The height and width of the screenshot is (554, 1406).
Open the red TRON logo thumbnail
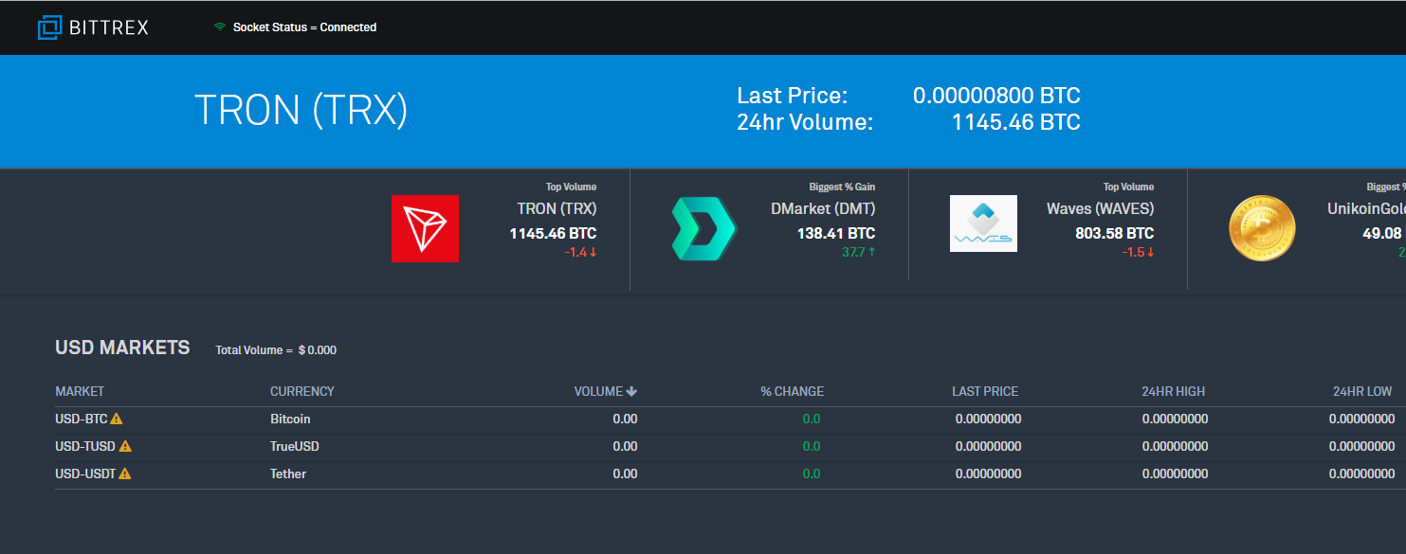425,228
